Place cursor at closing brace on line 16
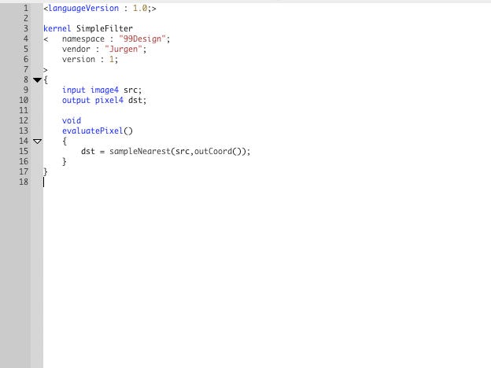The image size is (491, 368). tap(65, 162)
